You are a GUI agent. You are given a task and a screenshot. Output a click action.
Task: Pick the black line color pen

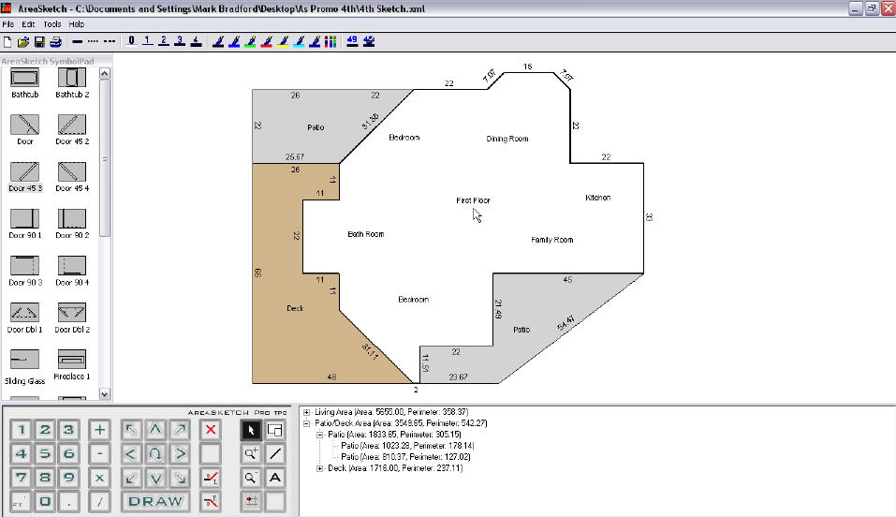(218, 41)
